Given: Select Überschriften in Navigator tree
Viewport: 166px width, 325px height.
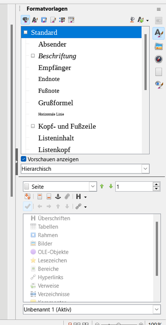Looking at the screenshot, I should point(54,218).
